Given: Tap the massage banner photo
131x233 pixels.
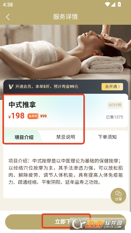Looking at the screenshot, I should point(65,52).
